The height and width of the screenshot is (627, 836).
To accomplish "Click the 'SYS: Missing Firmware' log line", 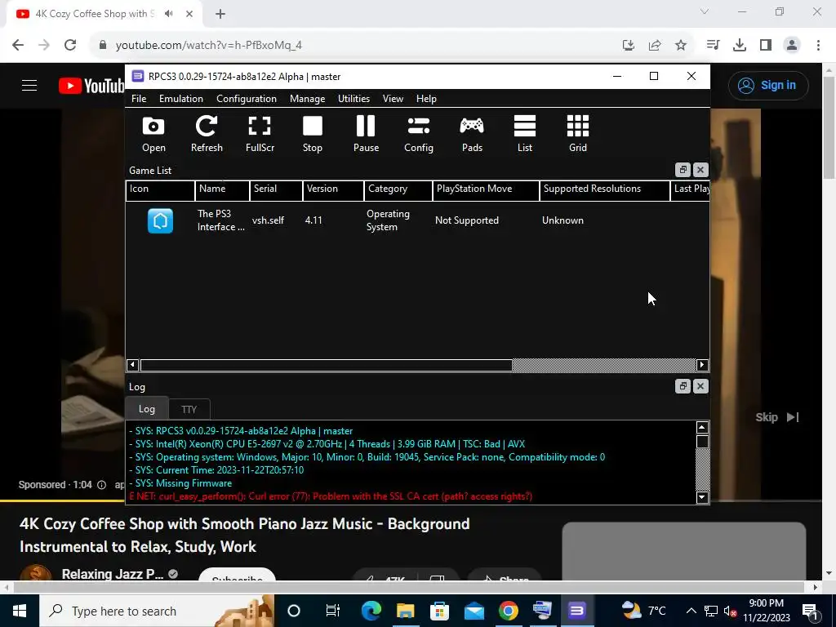I will 180,483.
